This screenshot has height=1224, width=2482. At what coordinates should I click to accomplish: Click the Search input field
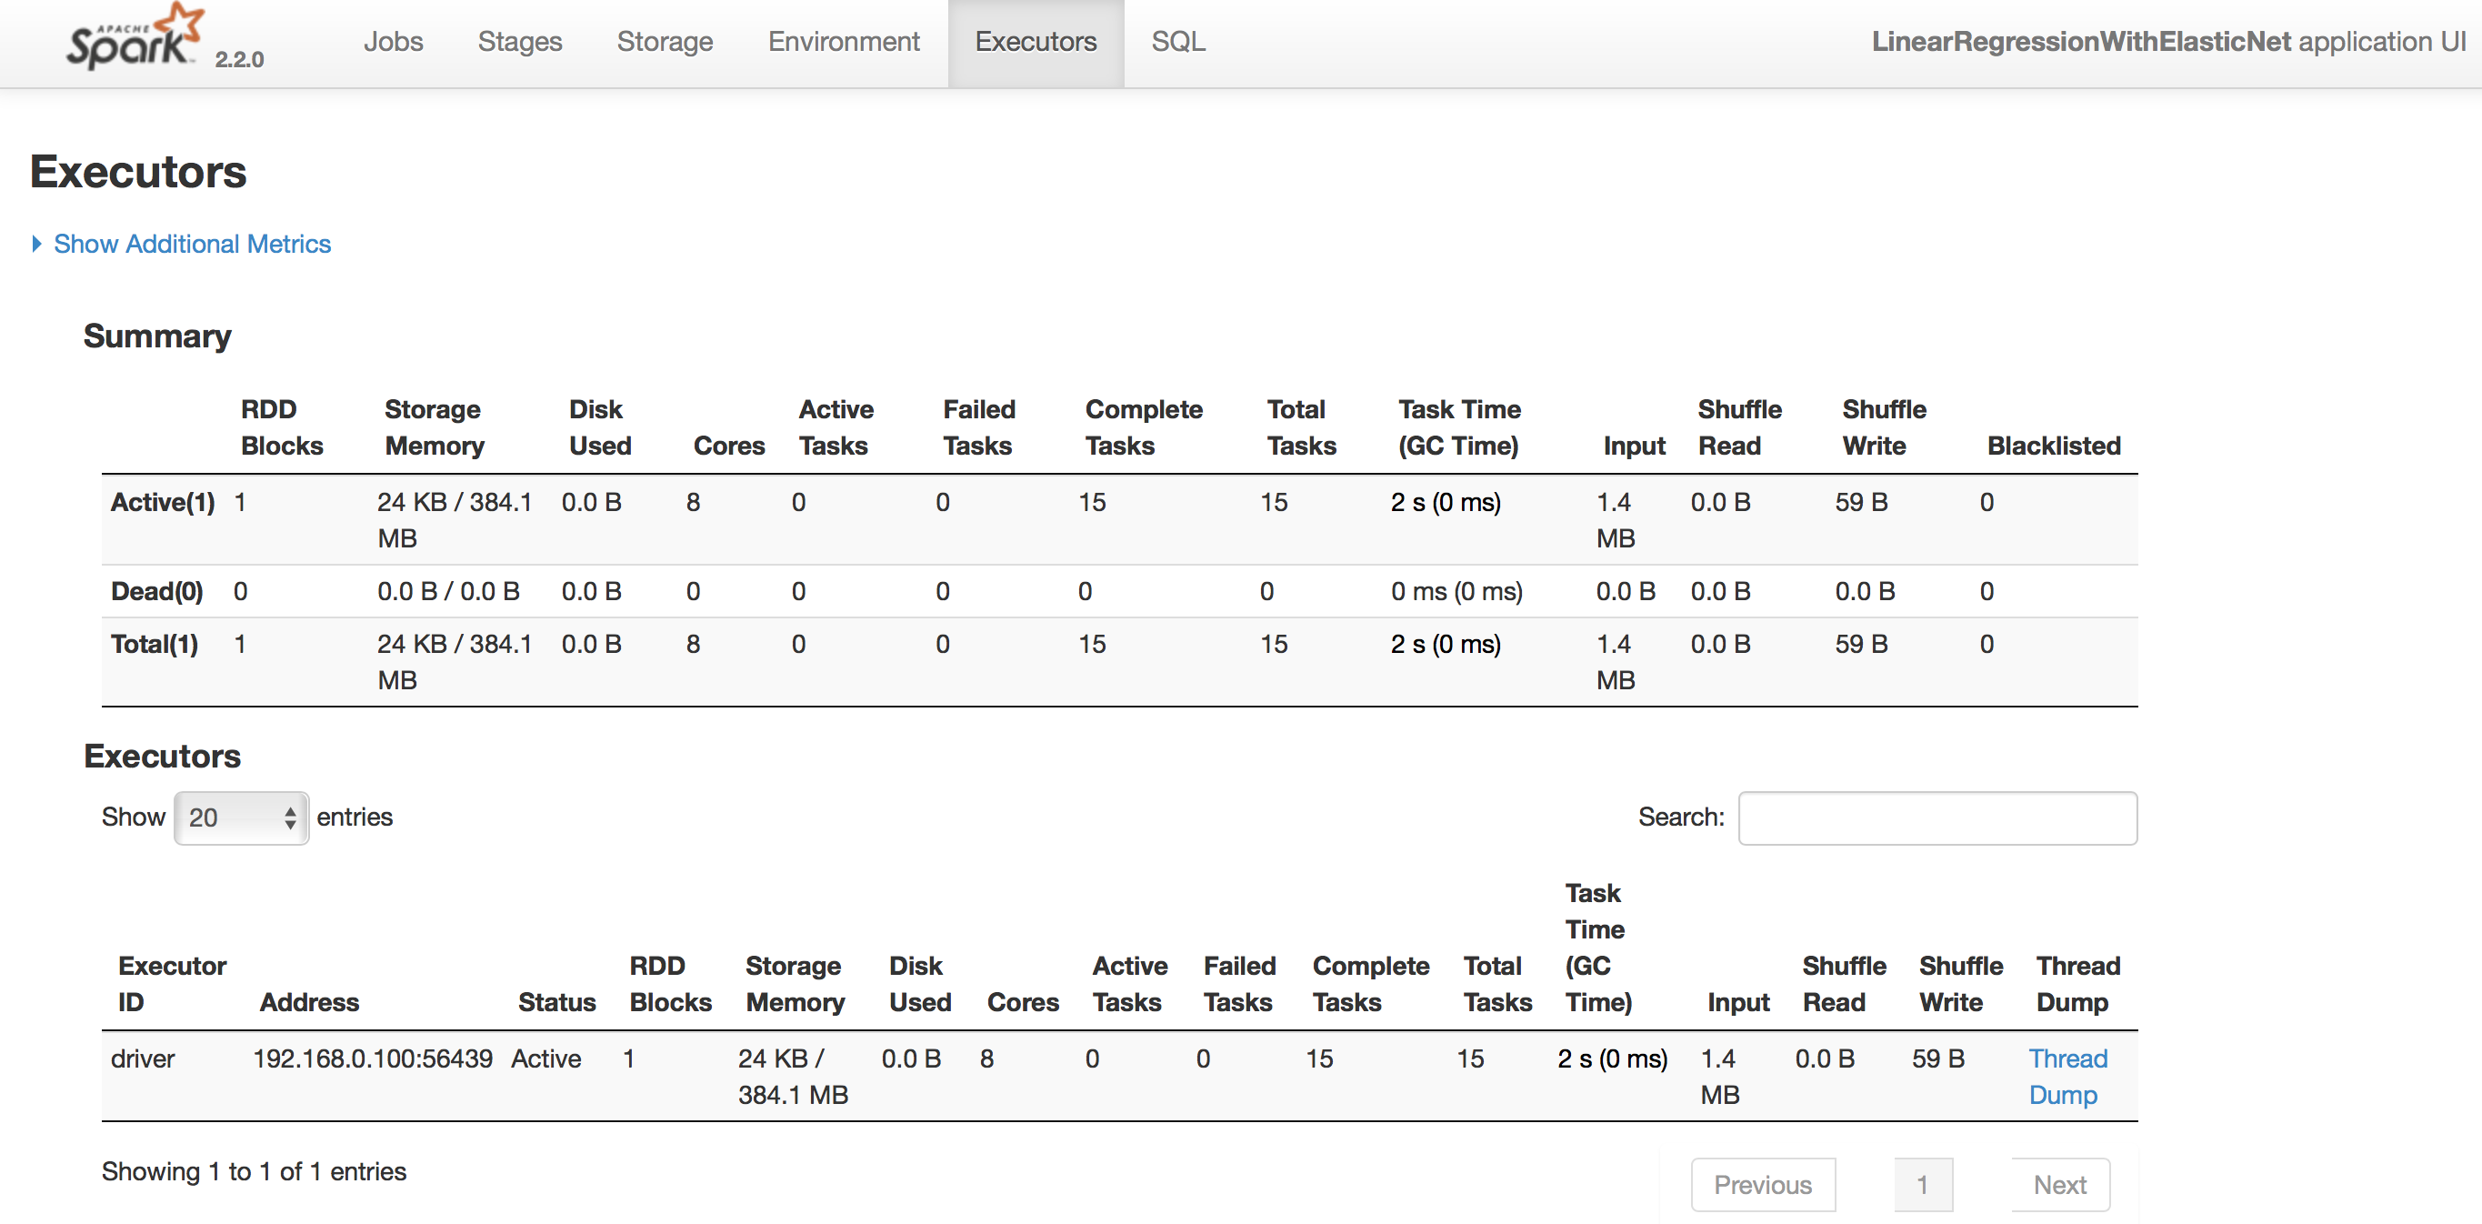tap(1937, 818)
